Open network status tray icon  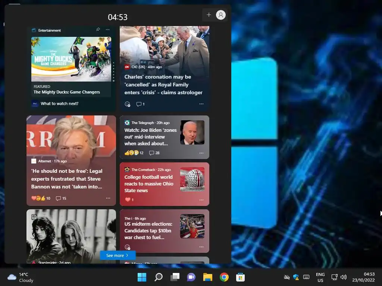(335, 277)
